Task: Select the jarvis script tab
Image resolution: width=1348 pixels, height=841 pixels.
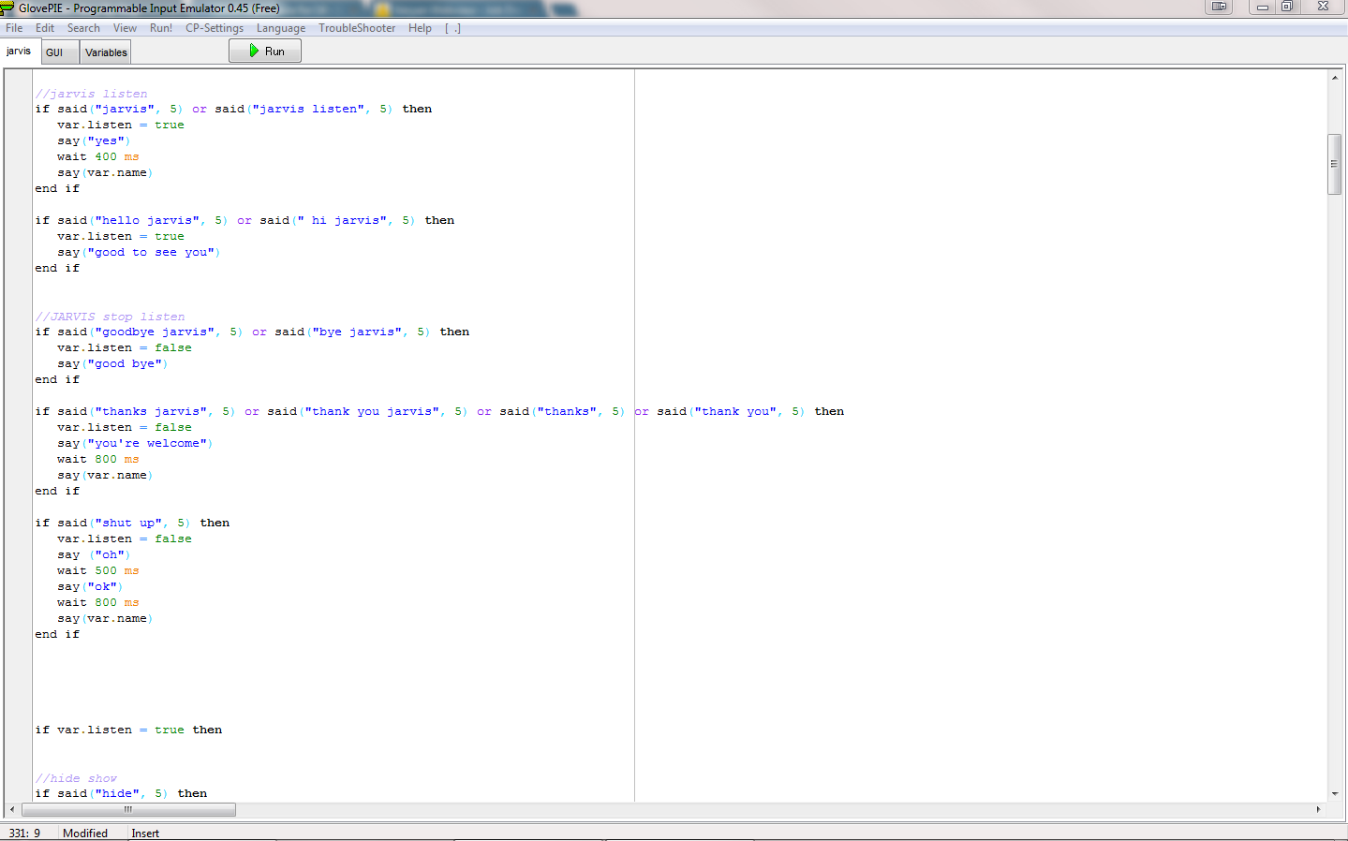Action: [x=20, y=52]
